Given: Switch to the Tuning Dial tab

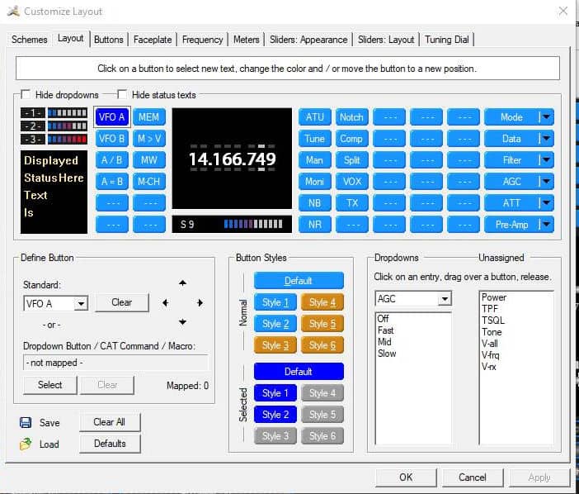Looking at the screenshot, I should coord(446,40).
